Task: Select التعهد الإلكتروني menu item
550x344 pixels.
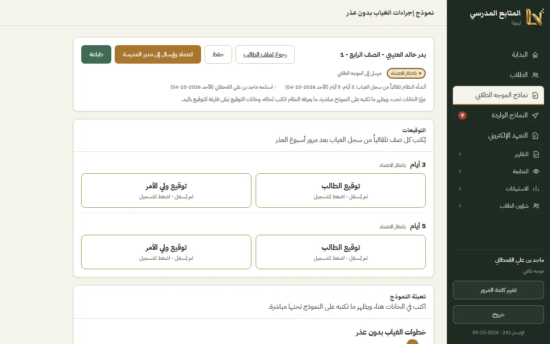Action: click(x=498, y=135)
